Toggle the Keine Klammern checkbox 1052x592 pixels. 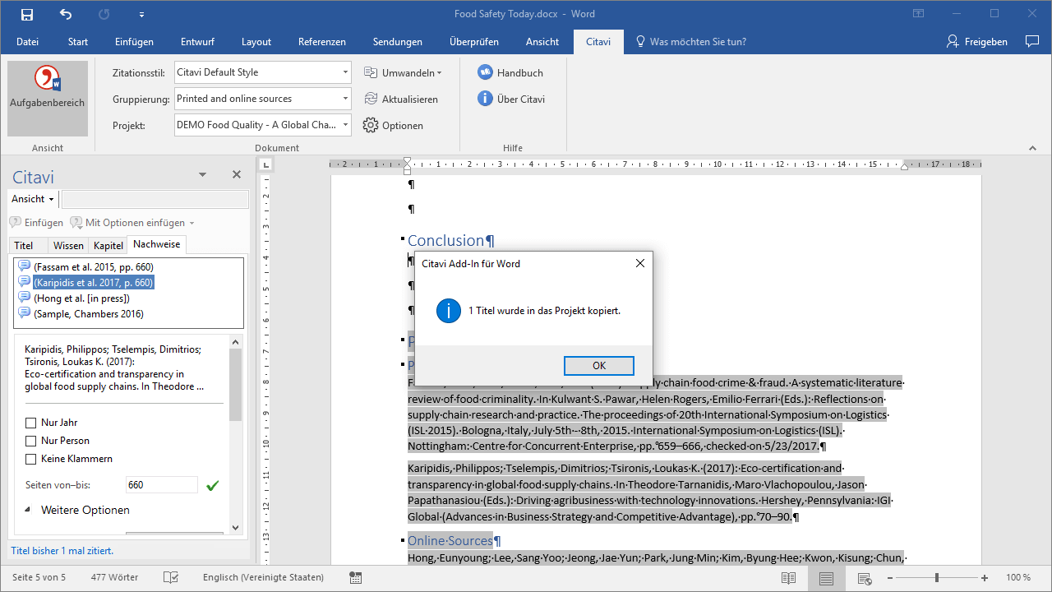31,459
